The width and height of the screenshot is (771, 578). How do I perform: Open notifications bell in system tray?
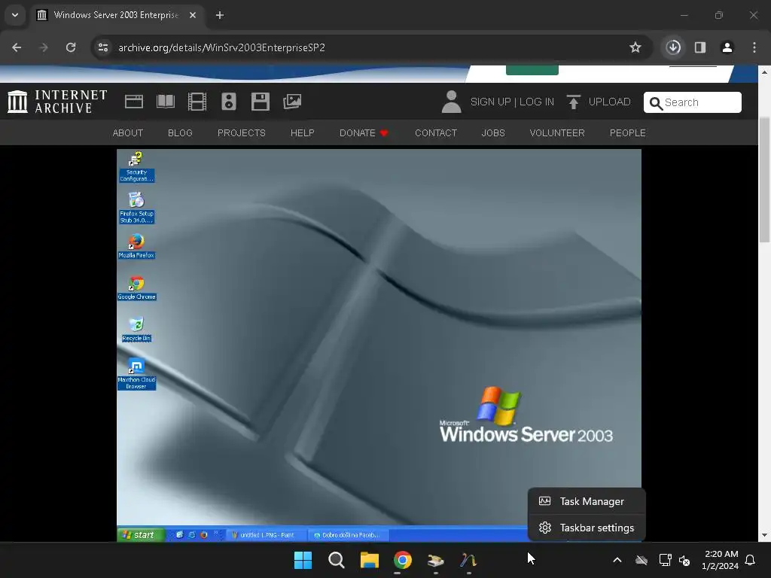click(x=751, y=560)
